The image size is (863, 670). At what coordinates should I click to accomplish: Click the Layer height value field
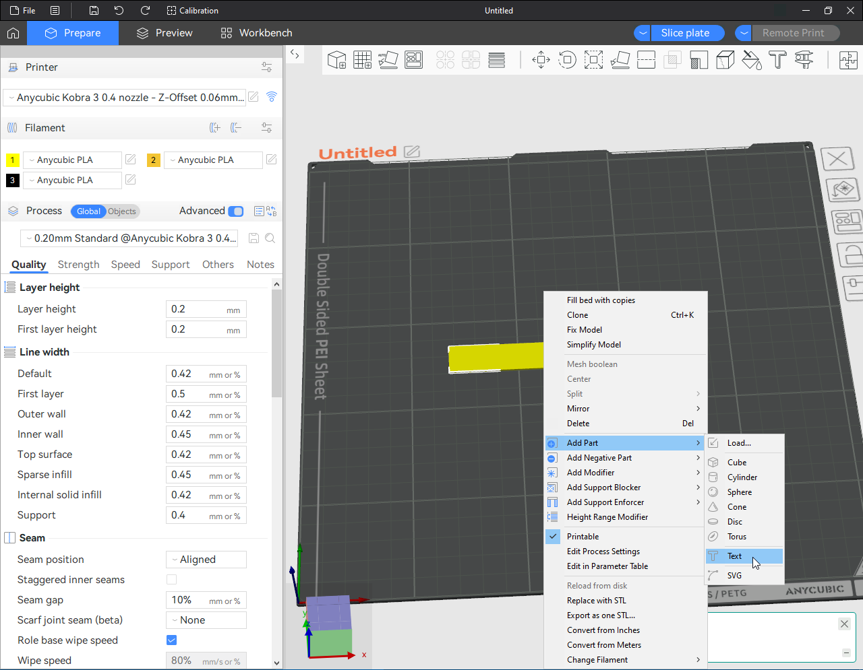[196, 309]
